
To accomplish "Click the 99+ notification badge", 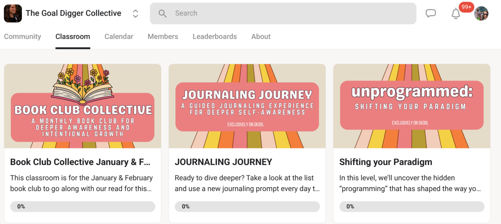I will point(466,7).
